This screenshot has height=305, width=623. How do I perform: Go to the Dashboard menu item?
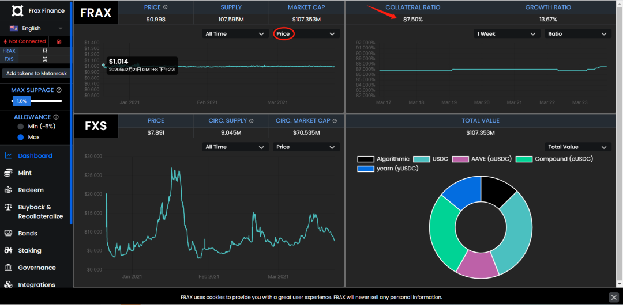point(35,156)
